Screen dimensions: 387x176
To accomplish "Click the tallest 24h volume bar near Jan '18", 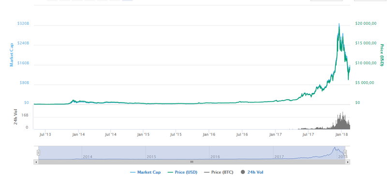I will point(342,120).
